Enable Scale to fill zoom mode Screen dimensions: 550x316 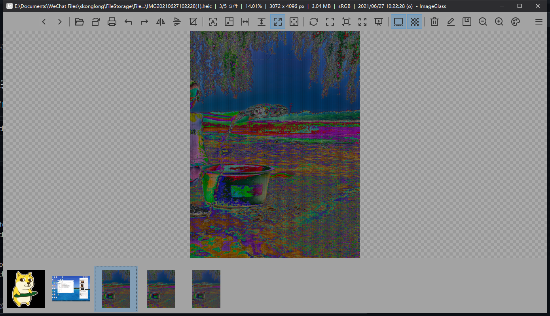(294, 22)
